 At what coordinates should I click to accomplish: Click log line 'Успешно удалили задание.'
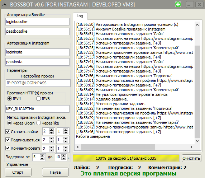(111, 104)
